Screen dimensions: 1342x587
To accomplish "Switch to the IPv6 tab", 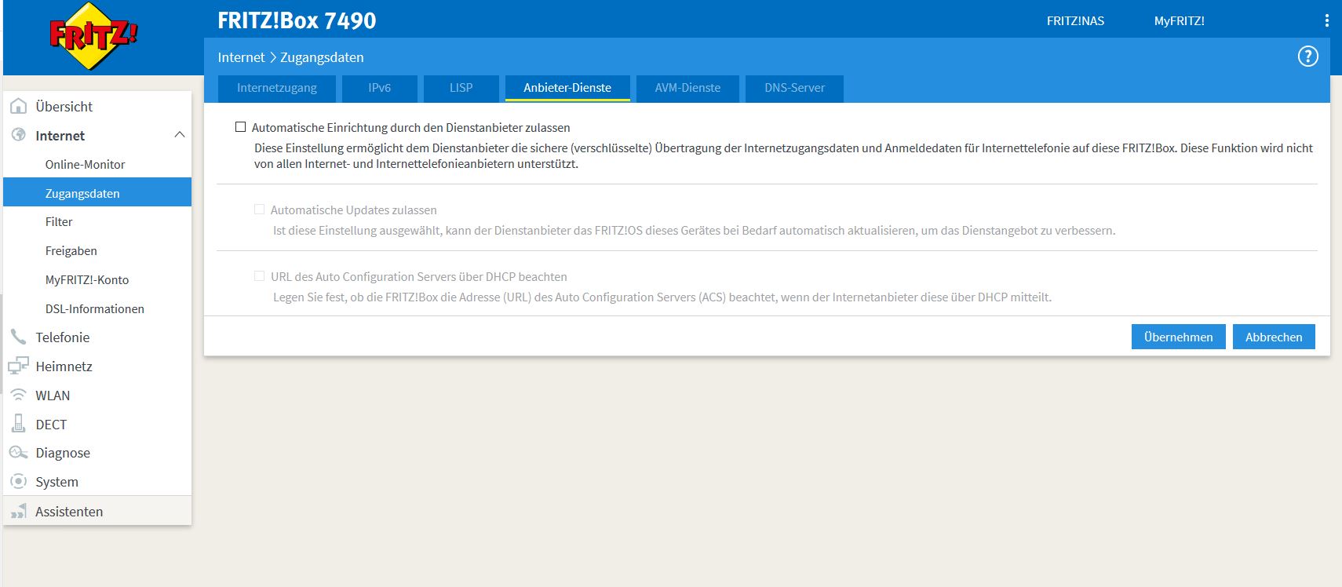I will click(379, 88).
